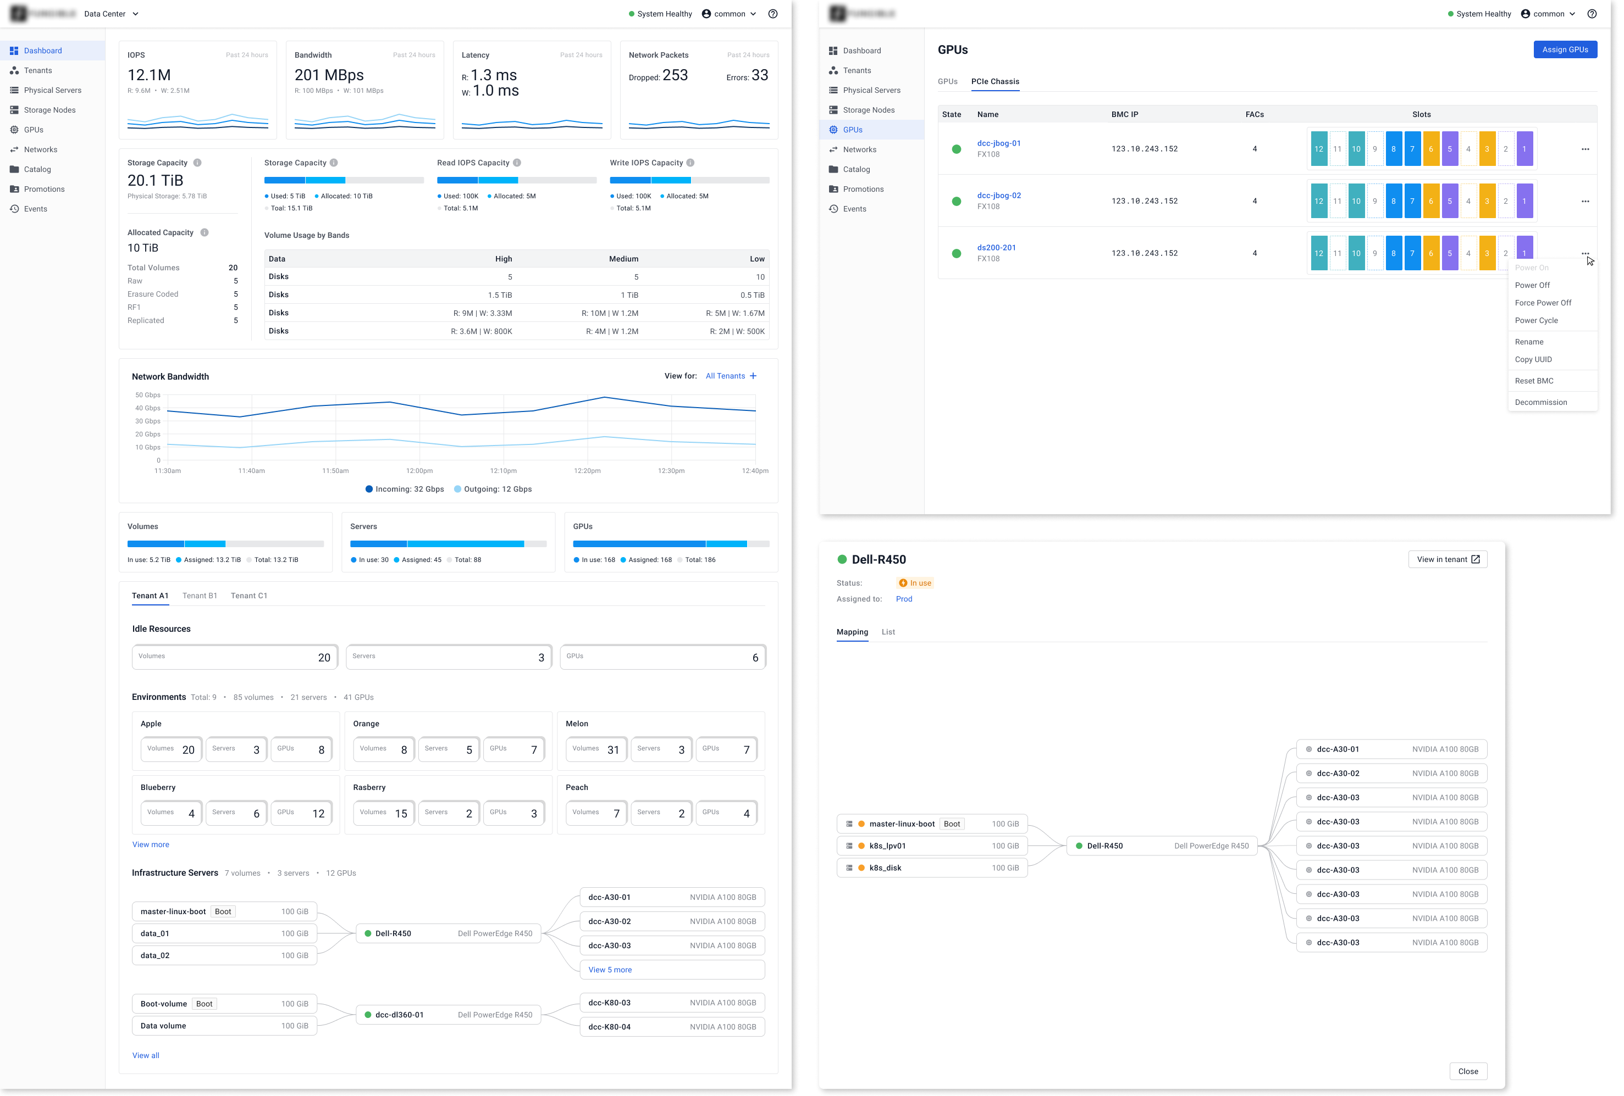Select slot 12 of the dcc-jbog-01 chassis
Image resolution: width=1624 pixels, height=1096 pixels.
coord(1318,149)
